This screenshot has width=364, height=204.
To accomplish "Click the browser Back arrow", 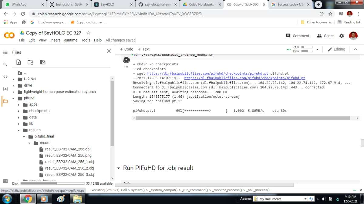I will (6, 14).
